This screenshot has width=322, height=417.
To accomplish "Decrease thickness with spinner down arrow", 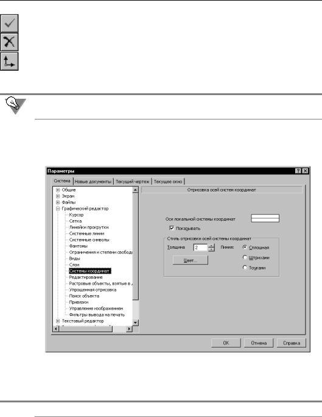I will pyautogui.click(x=211, y=249).
